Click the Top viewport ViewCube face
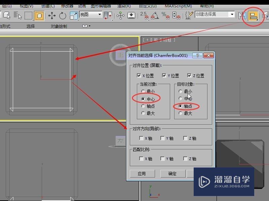 pyautogui.click(x=121, y=55)
